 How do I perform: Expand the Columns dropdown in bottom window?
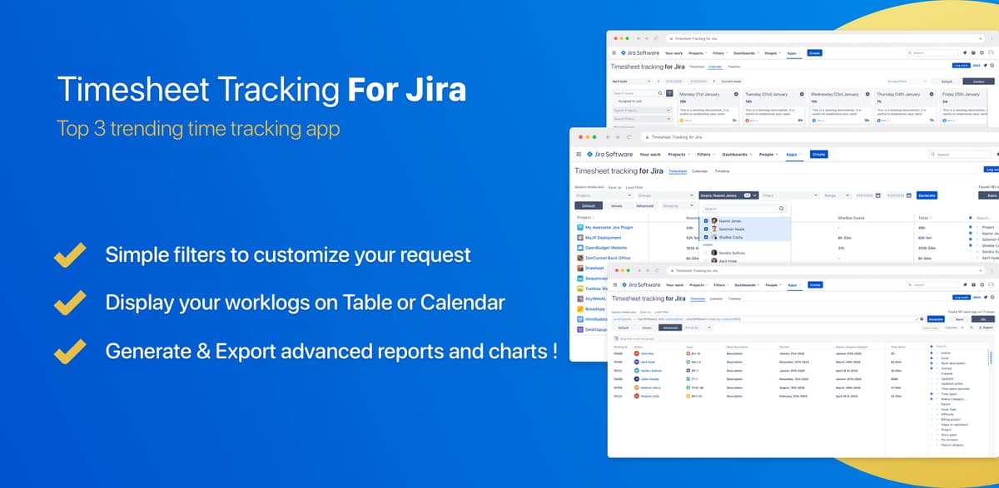pos(952,328)
